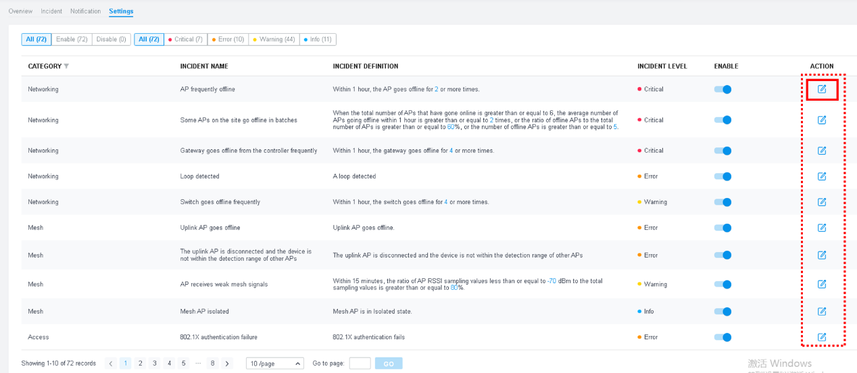Open the Category column filter icon

pyautogui.click(x=66, y=66)
